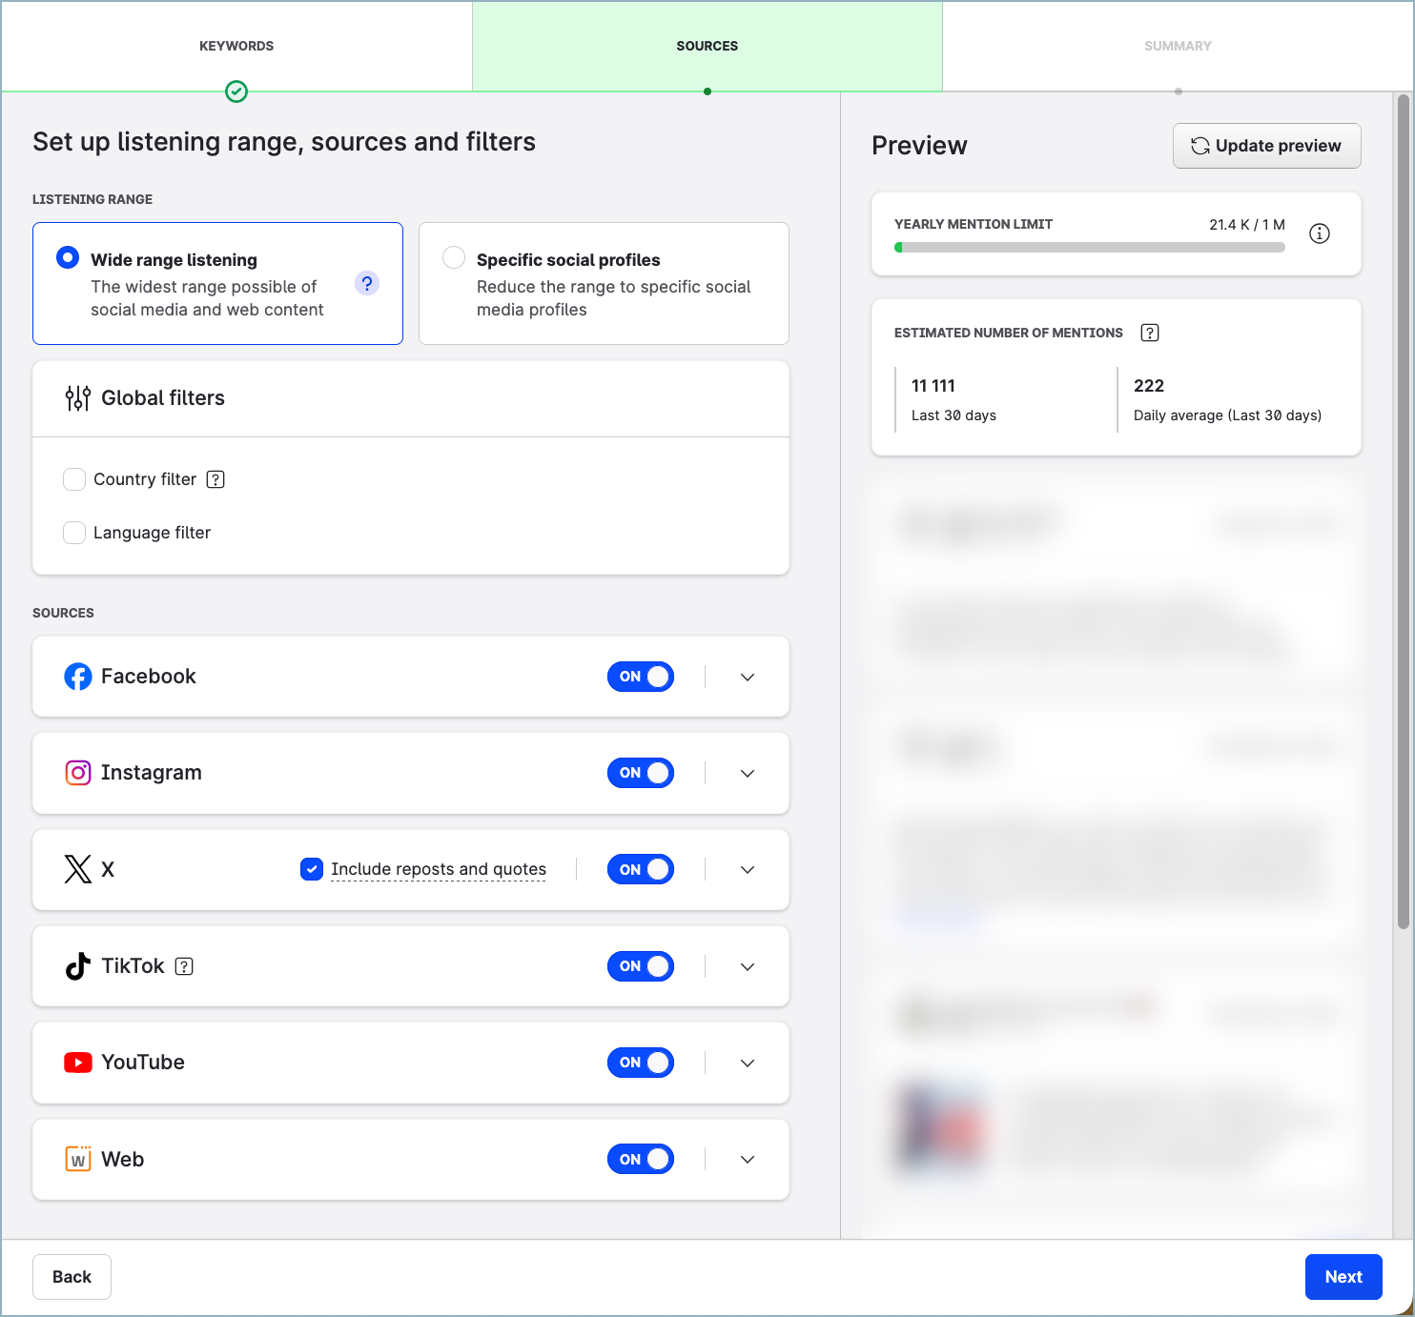Viewport: 1415px width, 1317px height.
Task: Click the help icon in Wide range listening
Action: 367,283
